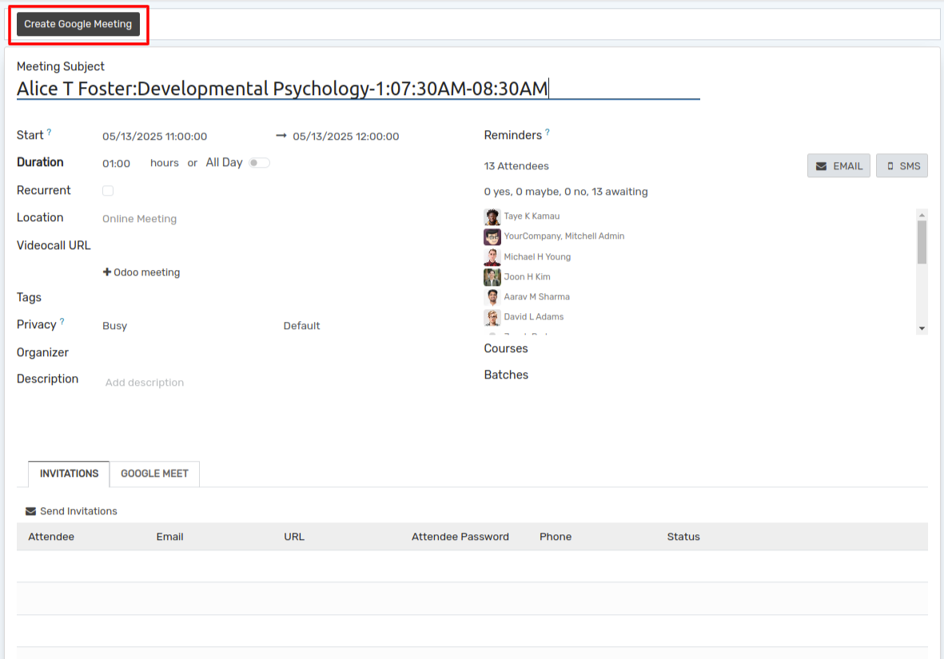Click David L Adams's avatar icon
The height and width of the screenshot is (659, 944).
tap(492, 317)
